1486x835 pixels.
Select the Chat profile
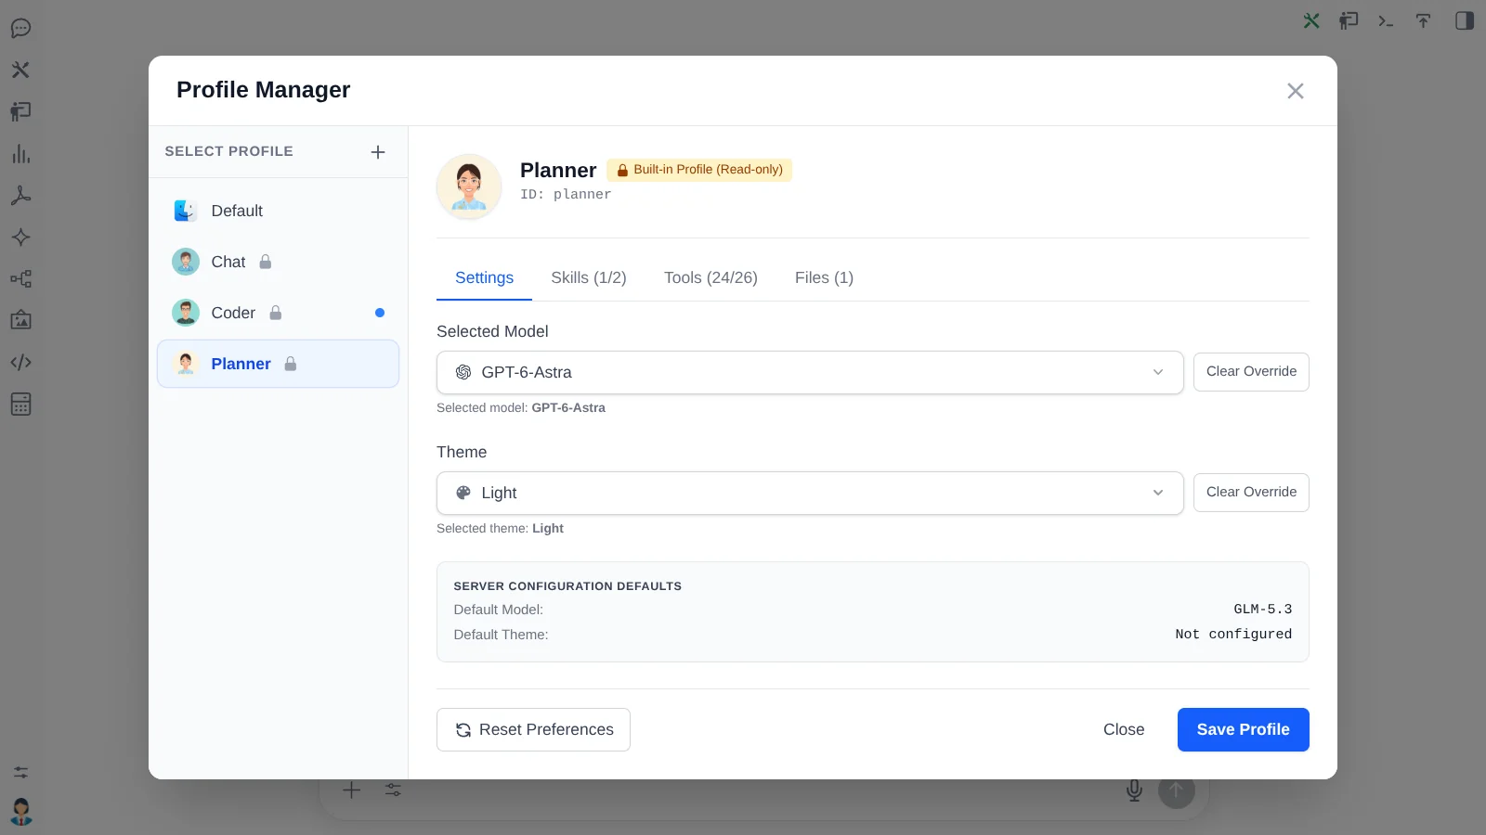[278, 262]
